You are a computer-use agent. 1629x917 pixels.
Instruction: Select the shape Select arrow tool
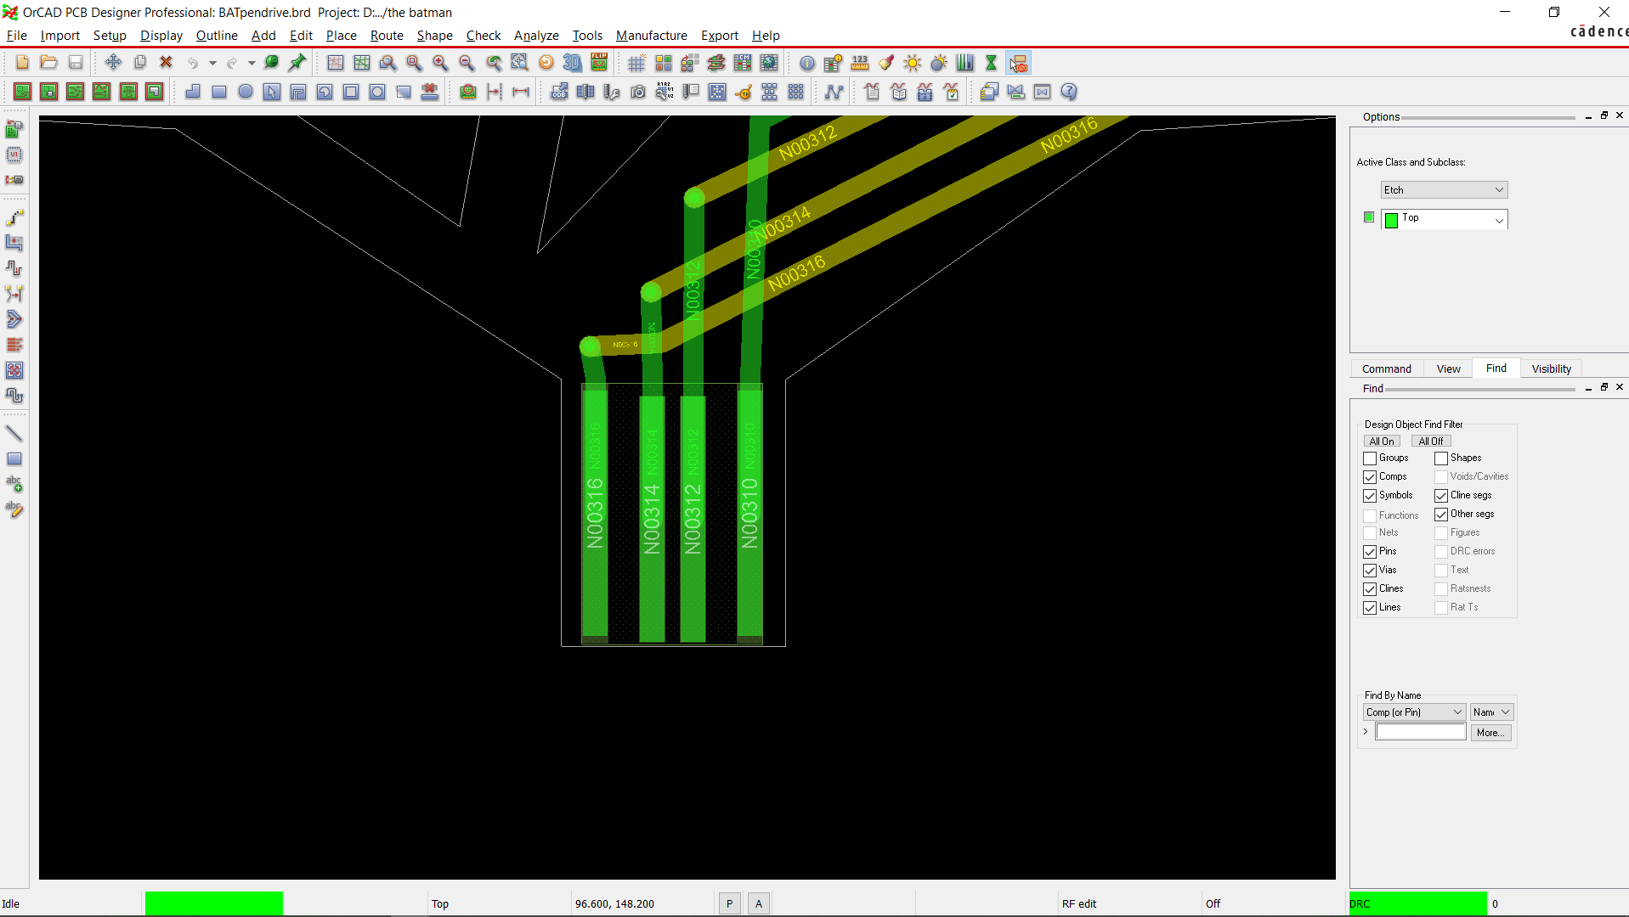[272, 92]
